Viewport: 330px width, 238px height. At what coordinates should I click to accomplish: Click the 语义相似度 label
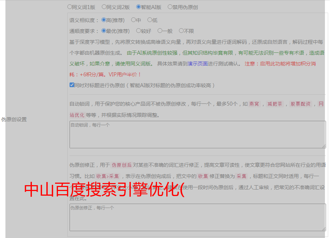(x=84, y=20)
